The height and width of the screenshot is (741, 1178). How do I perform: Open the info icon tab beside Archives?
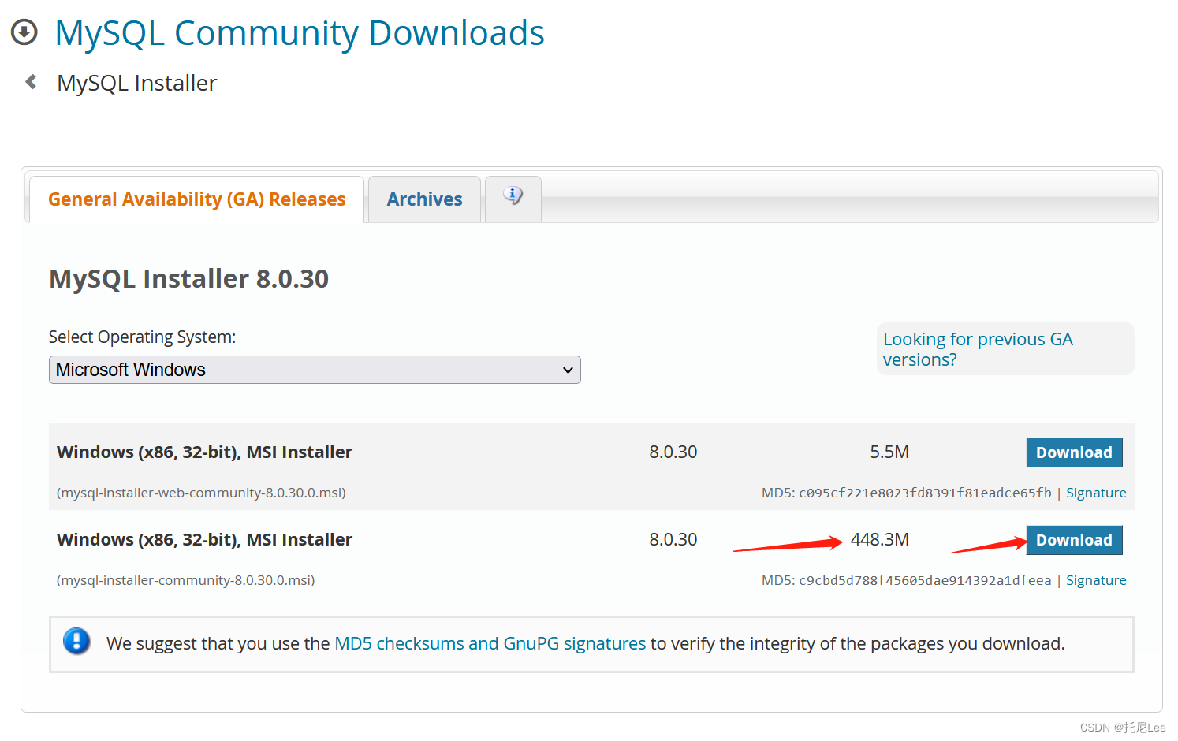[513, 195]
